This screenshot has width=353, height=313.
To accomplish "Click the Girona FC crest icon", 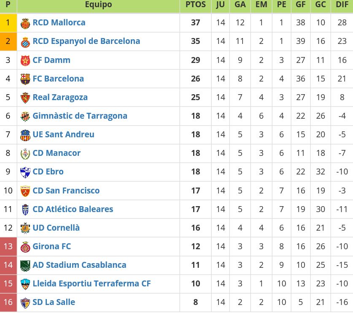I will pos(25,247).
